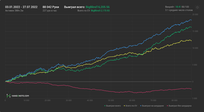Open the graph settings gear icon
204x112 pixels.
[x=197, y=7]
